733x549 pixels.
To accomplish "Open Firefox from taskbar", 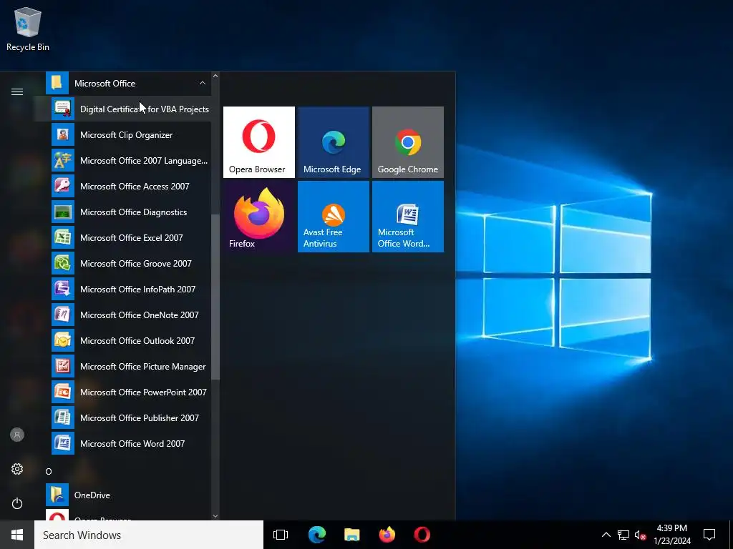I will click(x=387, y=535).
